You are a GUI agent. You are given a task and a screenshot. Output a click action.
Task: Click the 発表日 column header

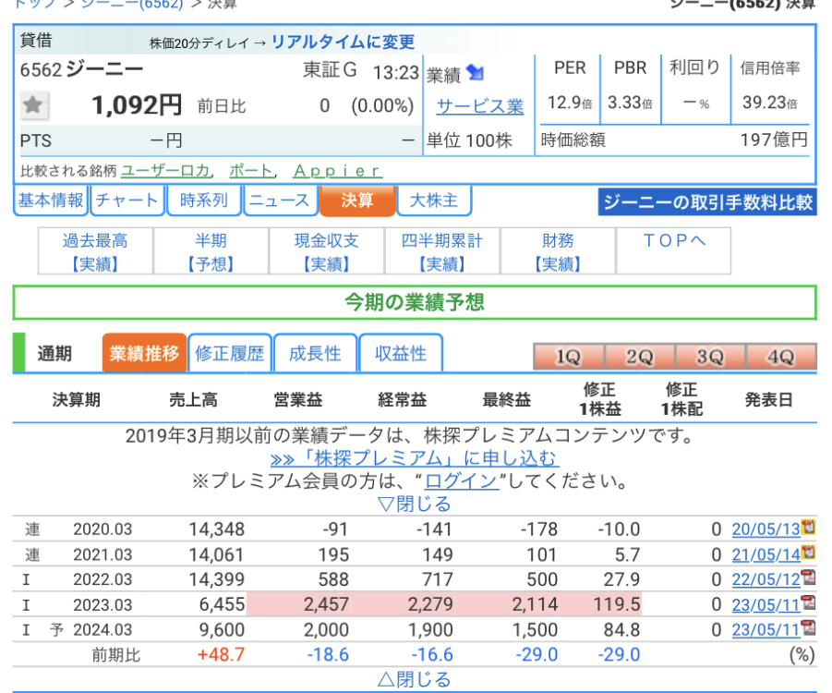[x=769, y=399]
